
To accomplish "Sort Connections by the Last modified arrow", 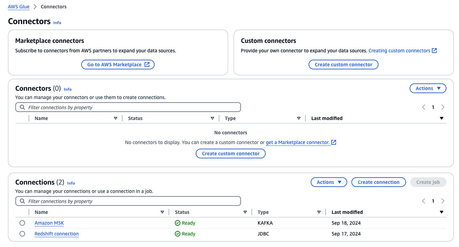I will (x=441, y=212).
